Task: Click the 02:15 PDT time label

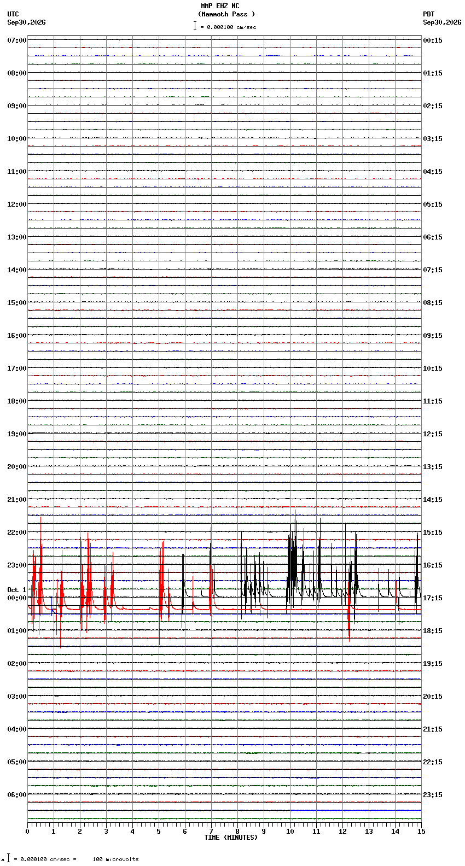Action: click(433, 106)
